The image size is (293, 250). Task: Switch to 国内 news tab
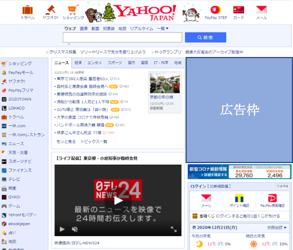(131, 63)
